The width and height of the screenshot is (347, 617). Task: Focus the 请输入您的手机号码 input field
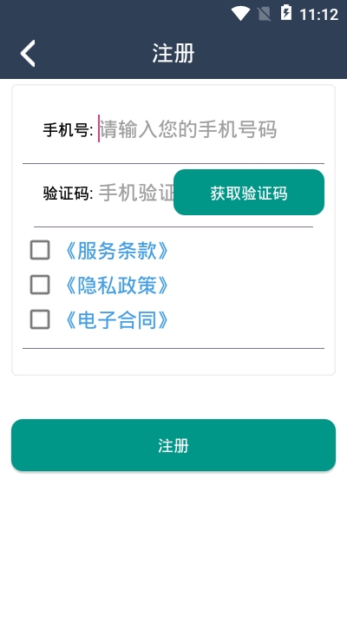click(211, 129)
